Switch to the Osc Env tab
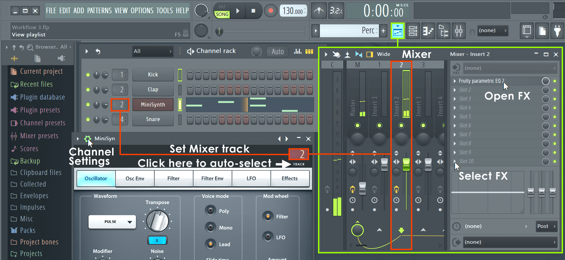Viewport: 565px width, 260px height. 135,179
